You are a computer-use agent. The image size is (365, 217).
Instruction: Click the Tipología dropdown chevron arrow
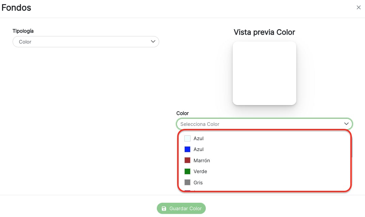(x=153, y=41)
